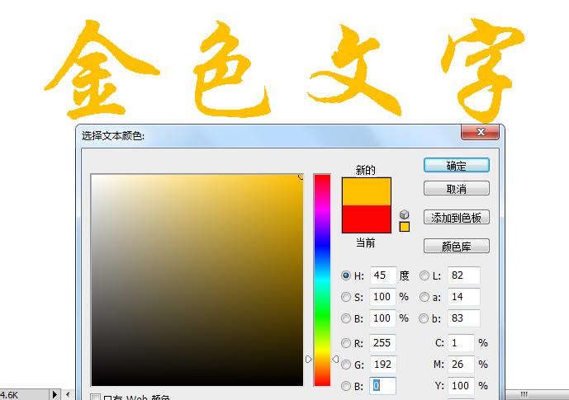Click the vertical hue spectrum slider bar
Viewport: 569px width, 400px height.
tap(322, 280)
